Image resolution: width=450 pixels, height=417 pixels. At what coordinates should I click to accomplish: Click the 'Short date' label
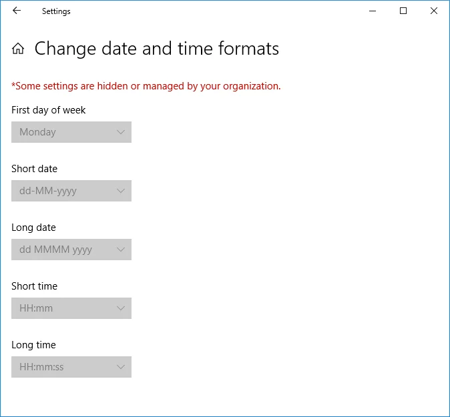coord(35,169)
